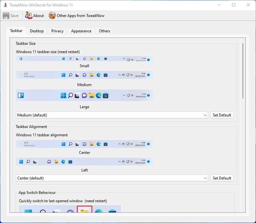Click the Center alignment taskbar preview

(84, 144)
